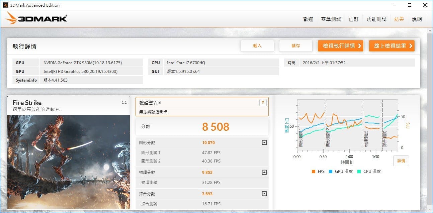Click the validation warning help question mark

point(263,103)
